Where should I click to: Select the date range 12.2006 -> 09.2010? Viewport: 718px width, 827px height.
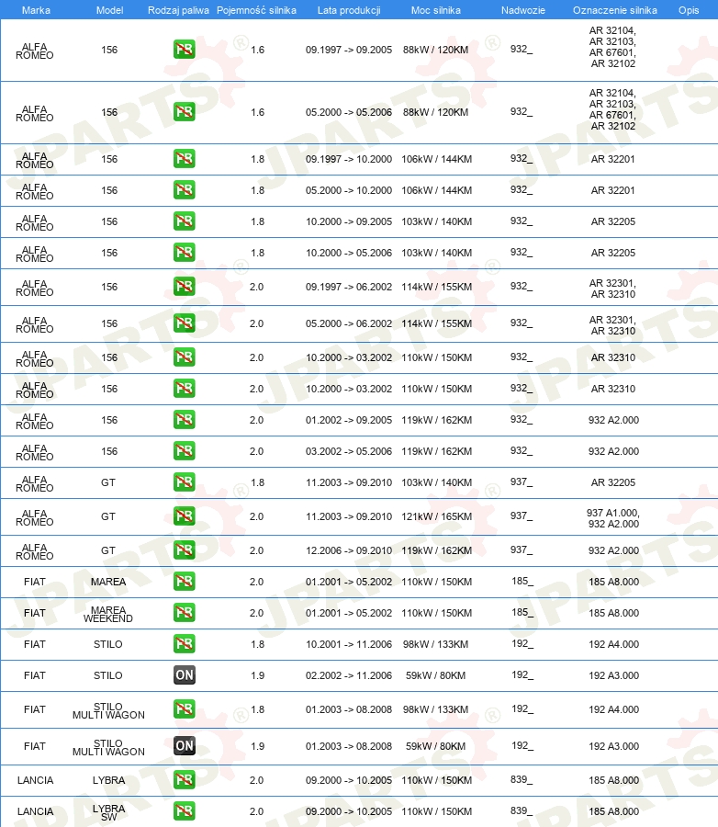(349, 550)
